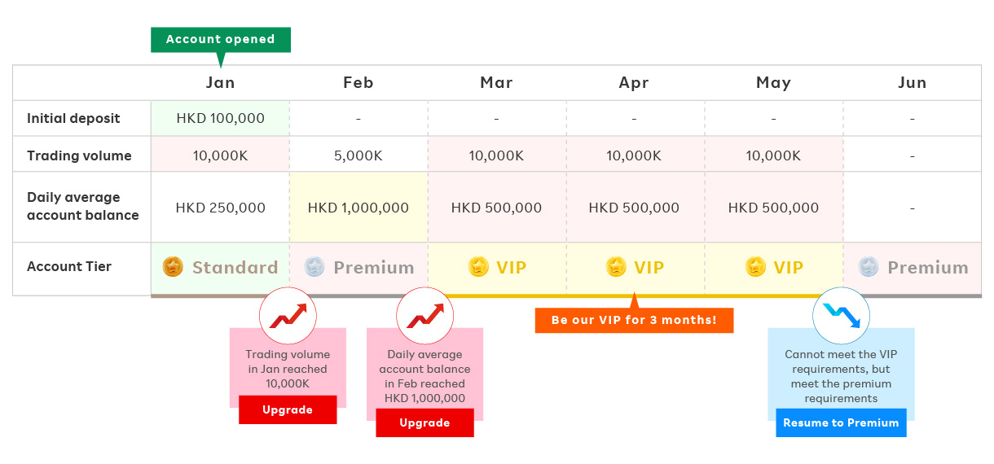The height and width of the screenshot is (464, 994).
Task: Click the 5,000K Feb trading volume cell
Action: click(358, 155)
